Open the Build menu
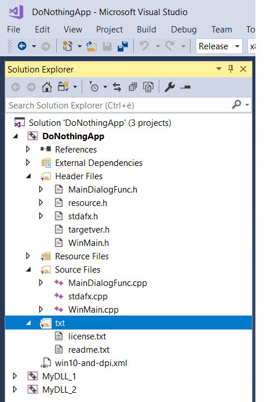The width and height of the screenshot is (278, 402). (x=147, y=30)
